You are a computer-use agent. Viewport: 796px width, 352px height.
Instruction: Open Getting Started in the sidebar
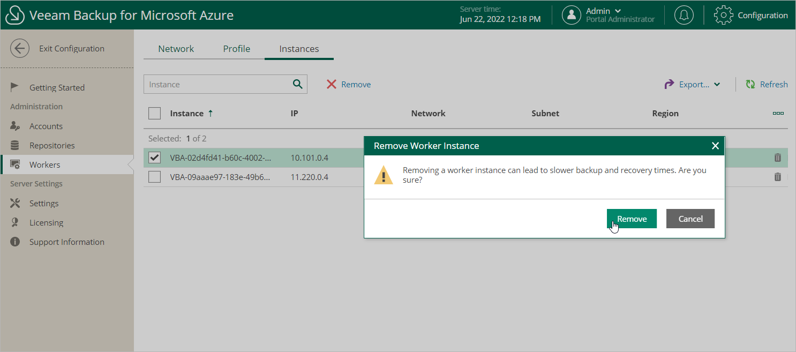click(57, 87)
